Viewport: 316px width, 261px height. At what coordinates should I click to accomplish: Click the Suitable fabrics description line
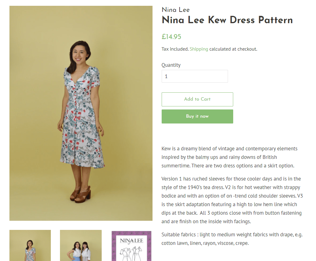point(232,239)
